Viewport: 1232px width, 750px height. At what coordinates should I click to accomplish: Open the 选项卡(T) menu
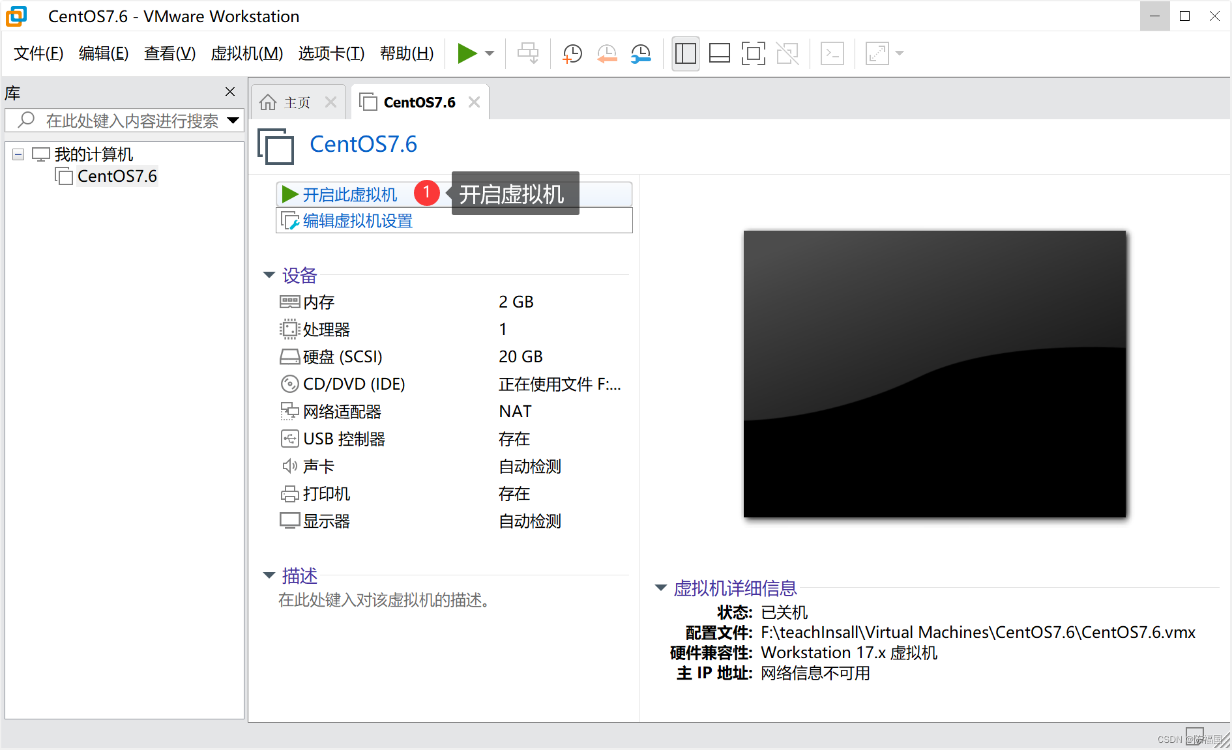click(331, 53)
